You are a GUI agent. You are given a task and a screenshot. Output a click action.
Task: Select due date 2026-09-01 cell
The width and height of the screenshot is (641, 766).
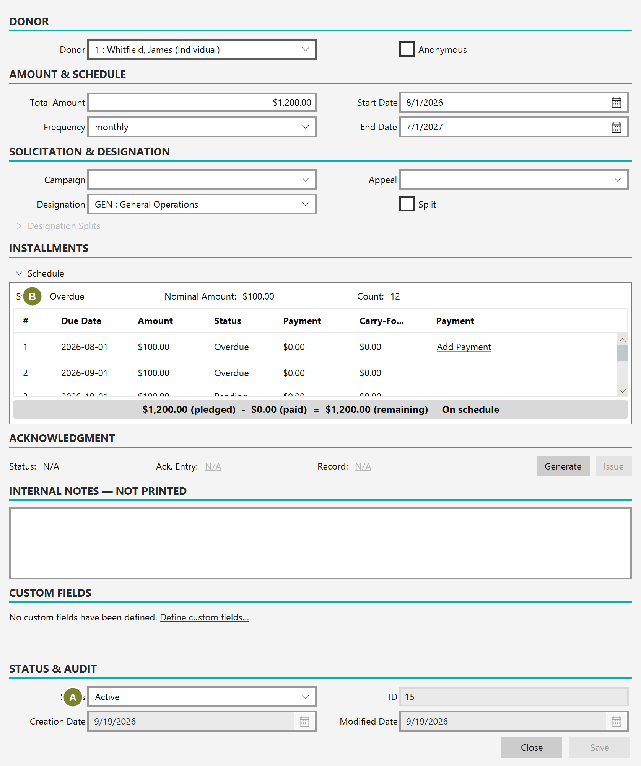click(85, 373)
